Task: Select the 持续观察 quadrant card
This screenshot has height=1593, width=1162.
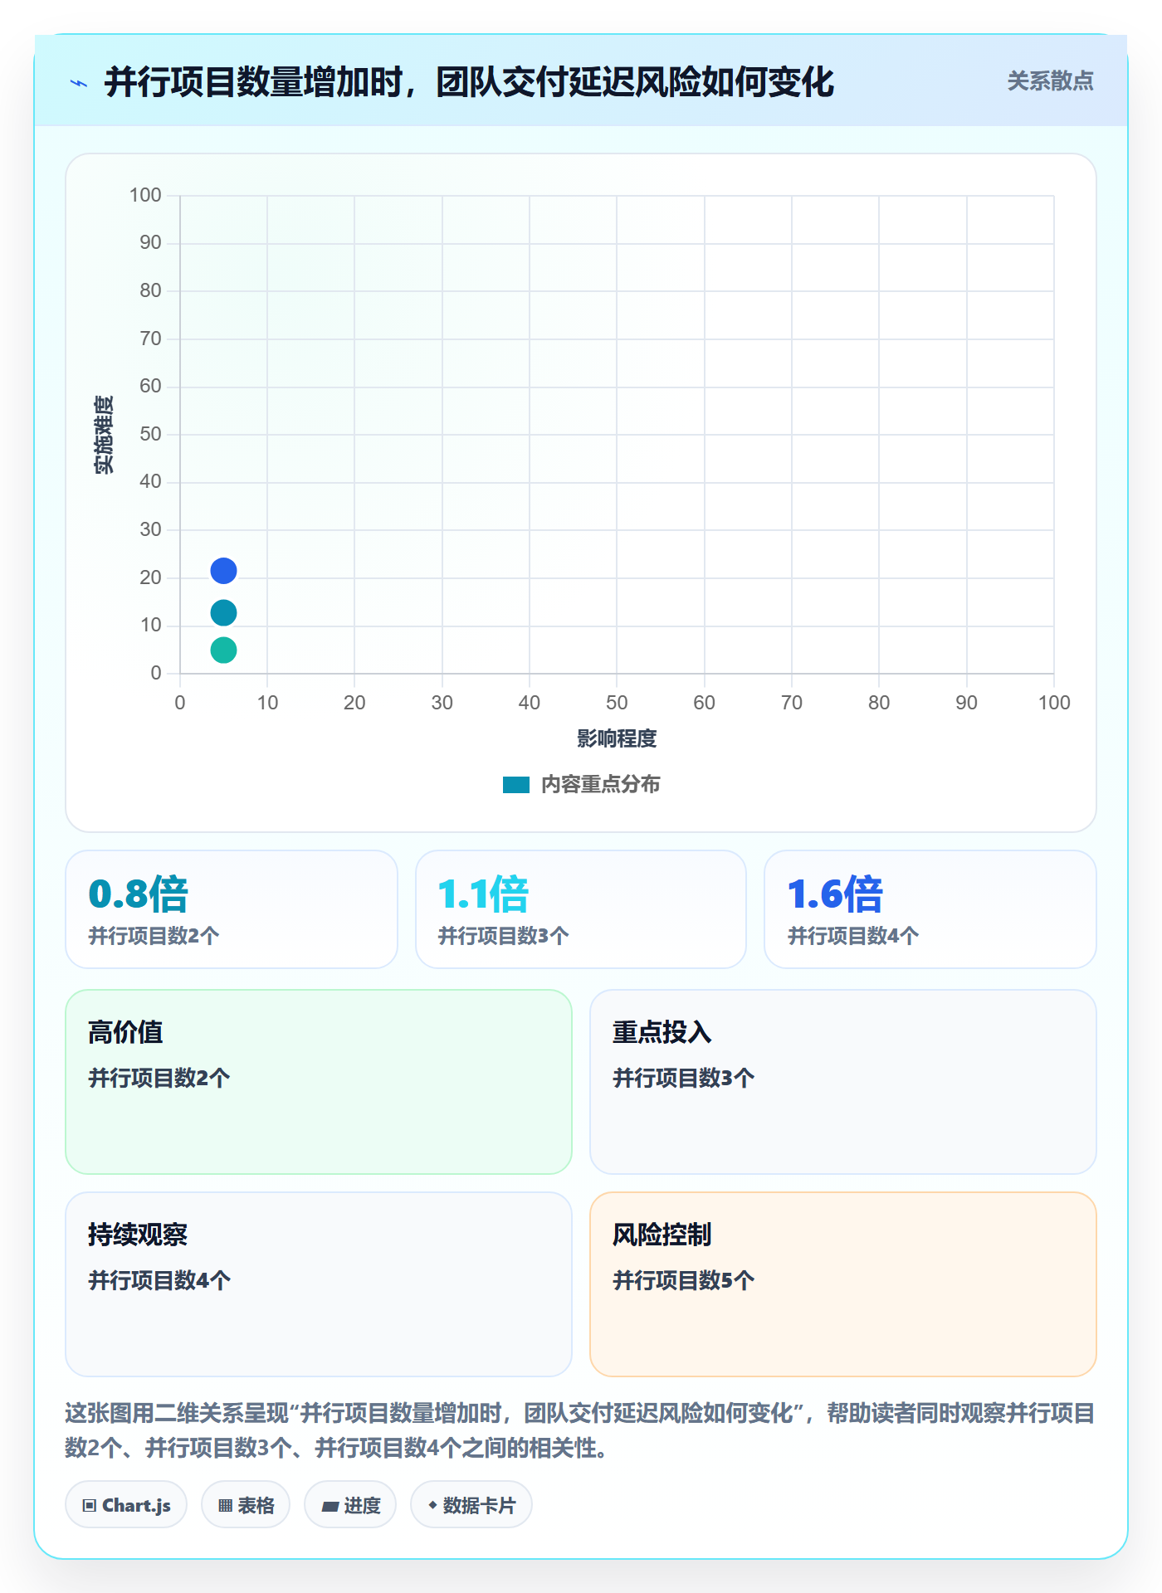Action: [319, 1284]
